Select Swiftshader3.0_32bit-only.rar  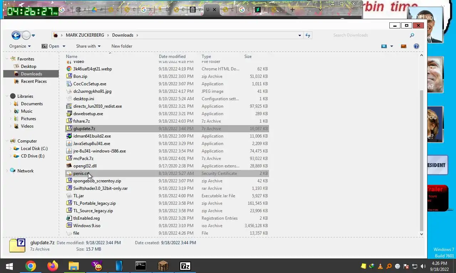(x=100, y=188)
